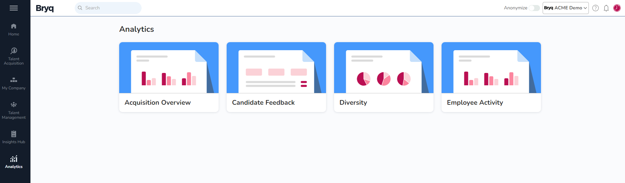Open the user profile avatar

[617, 8]
